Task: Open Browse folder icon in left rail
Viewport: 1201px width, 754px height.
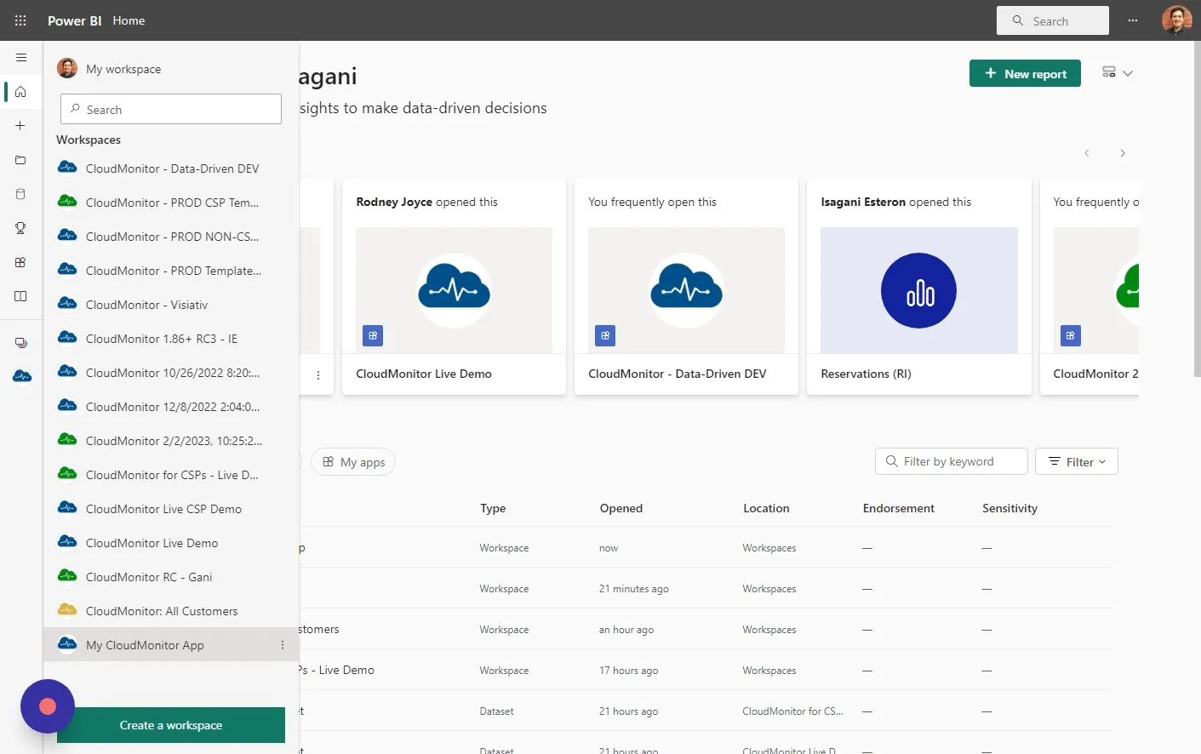Action: tap(21, 160)
